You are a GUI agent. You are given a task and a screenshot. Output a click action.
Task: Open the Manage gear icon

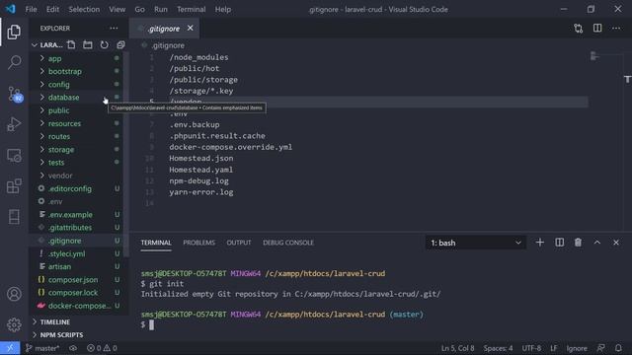click(14, 324)
